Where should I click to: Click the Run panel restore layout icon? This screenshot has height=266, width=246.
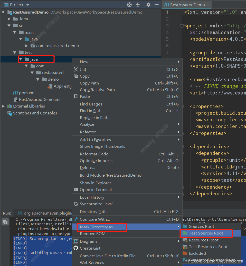[5, 222]
